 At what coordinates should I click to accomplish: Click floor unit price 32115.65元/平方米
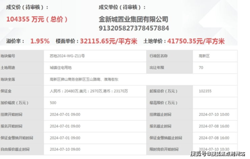tap(108, 41)
